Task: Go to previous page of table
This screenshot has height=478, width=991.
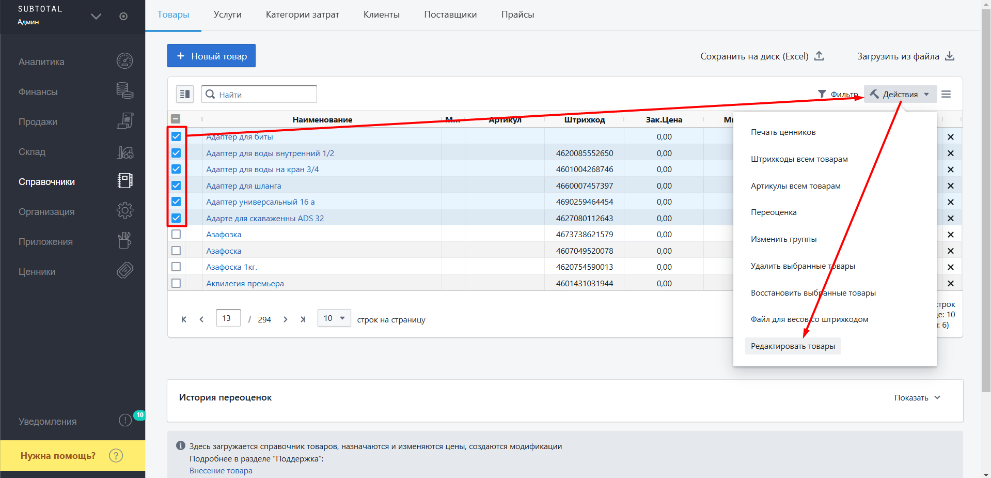Action: [201, 319]
